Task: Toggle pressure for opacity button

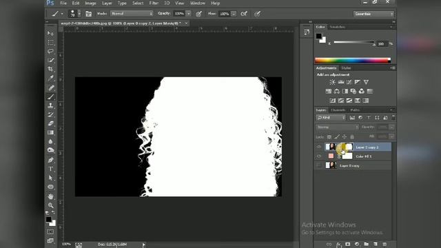Action: point(199,14)
